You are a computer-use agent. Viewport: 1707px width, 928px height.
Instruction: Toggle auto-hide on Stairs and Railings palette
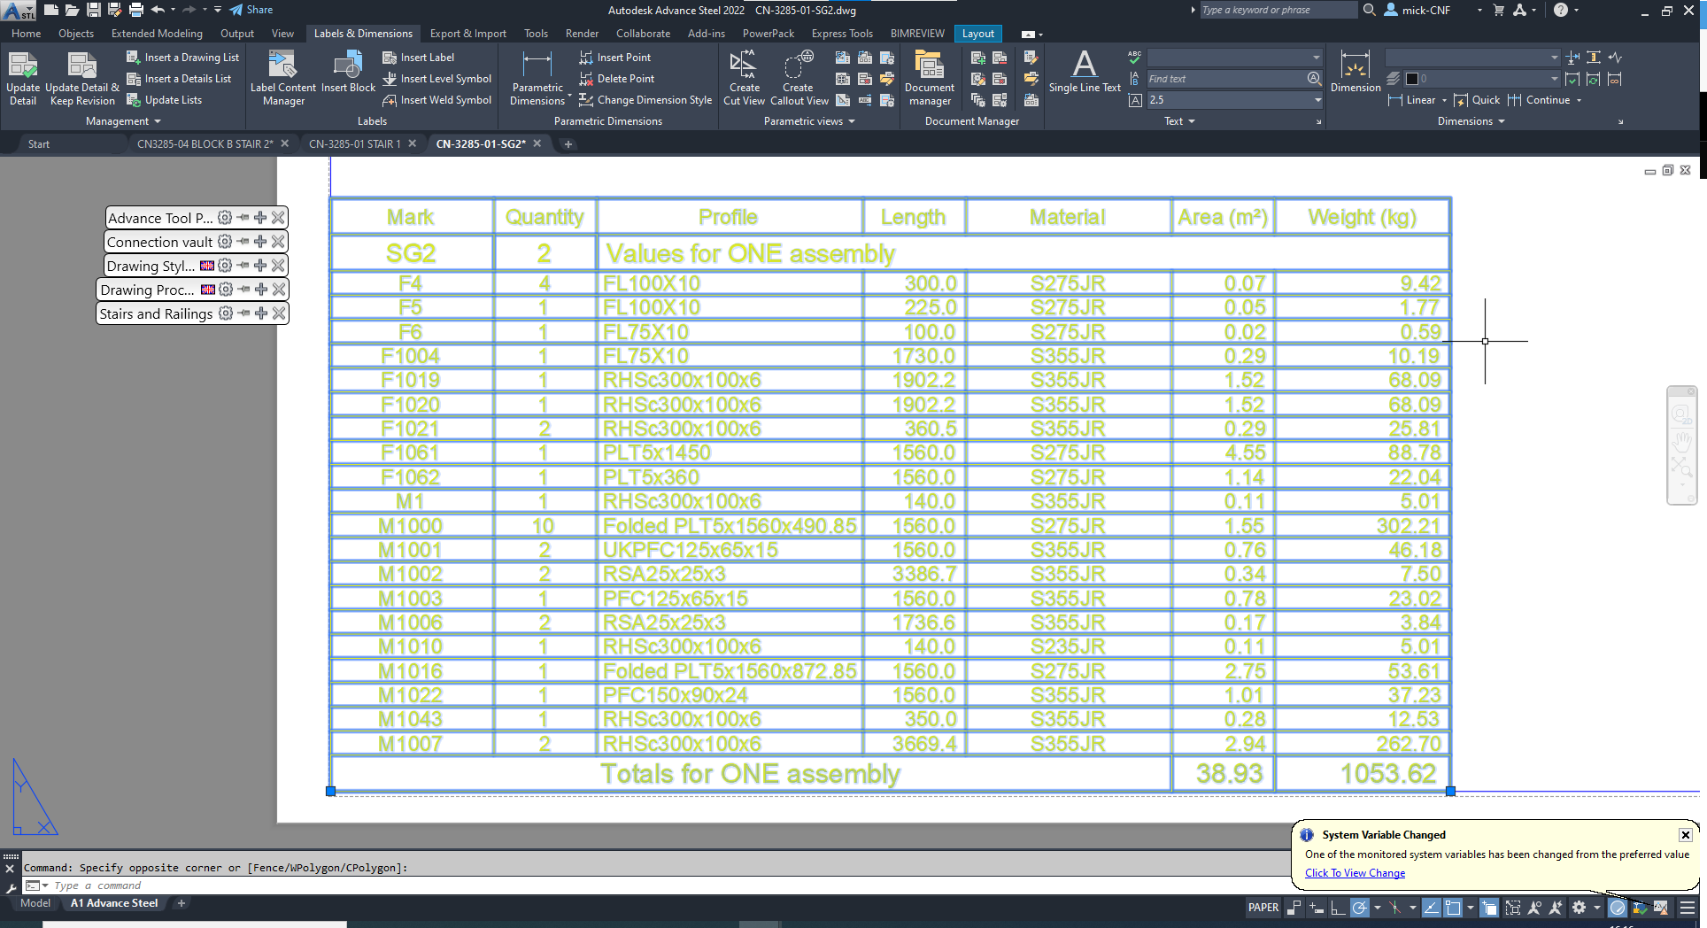[x=242, y=313]
